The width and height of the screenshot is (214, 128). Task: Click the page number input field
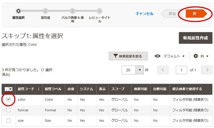(x=182, y=70)
